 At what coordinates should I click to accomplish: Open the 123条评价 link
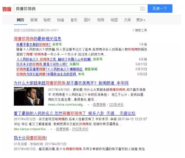point(116,105)
